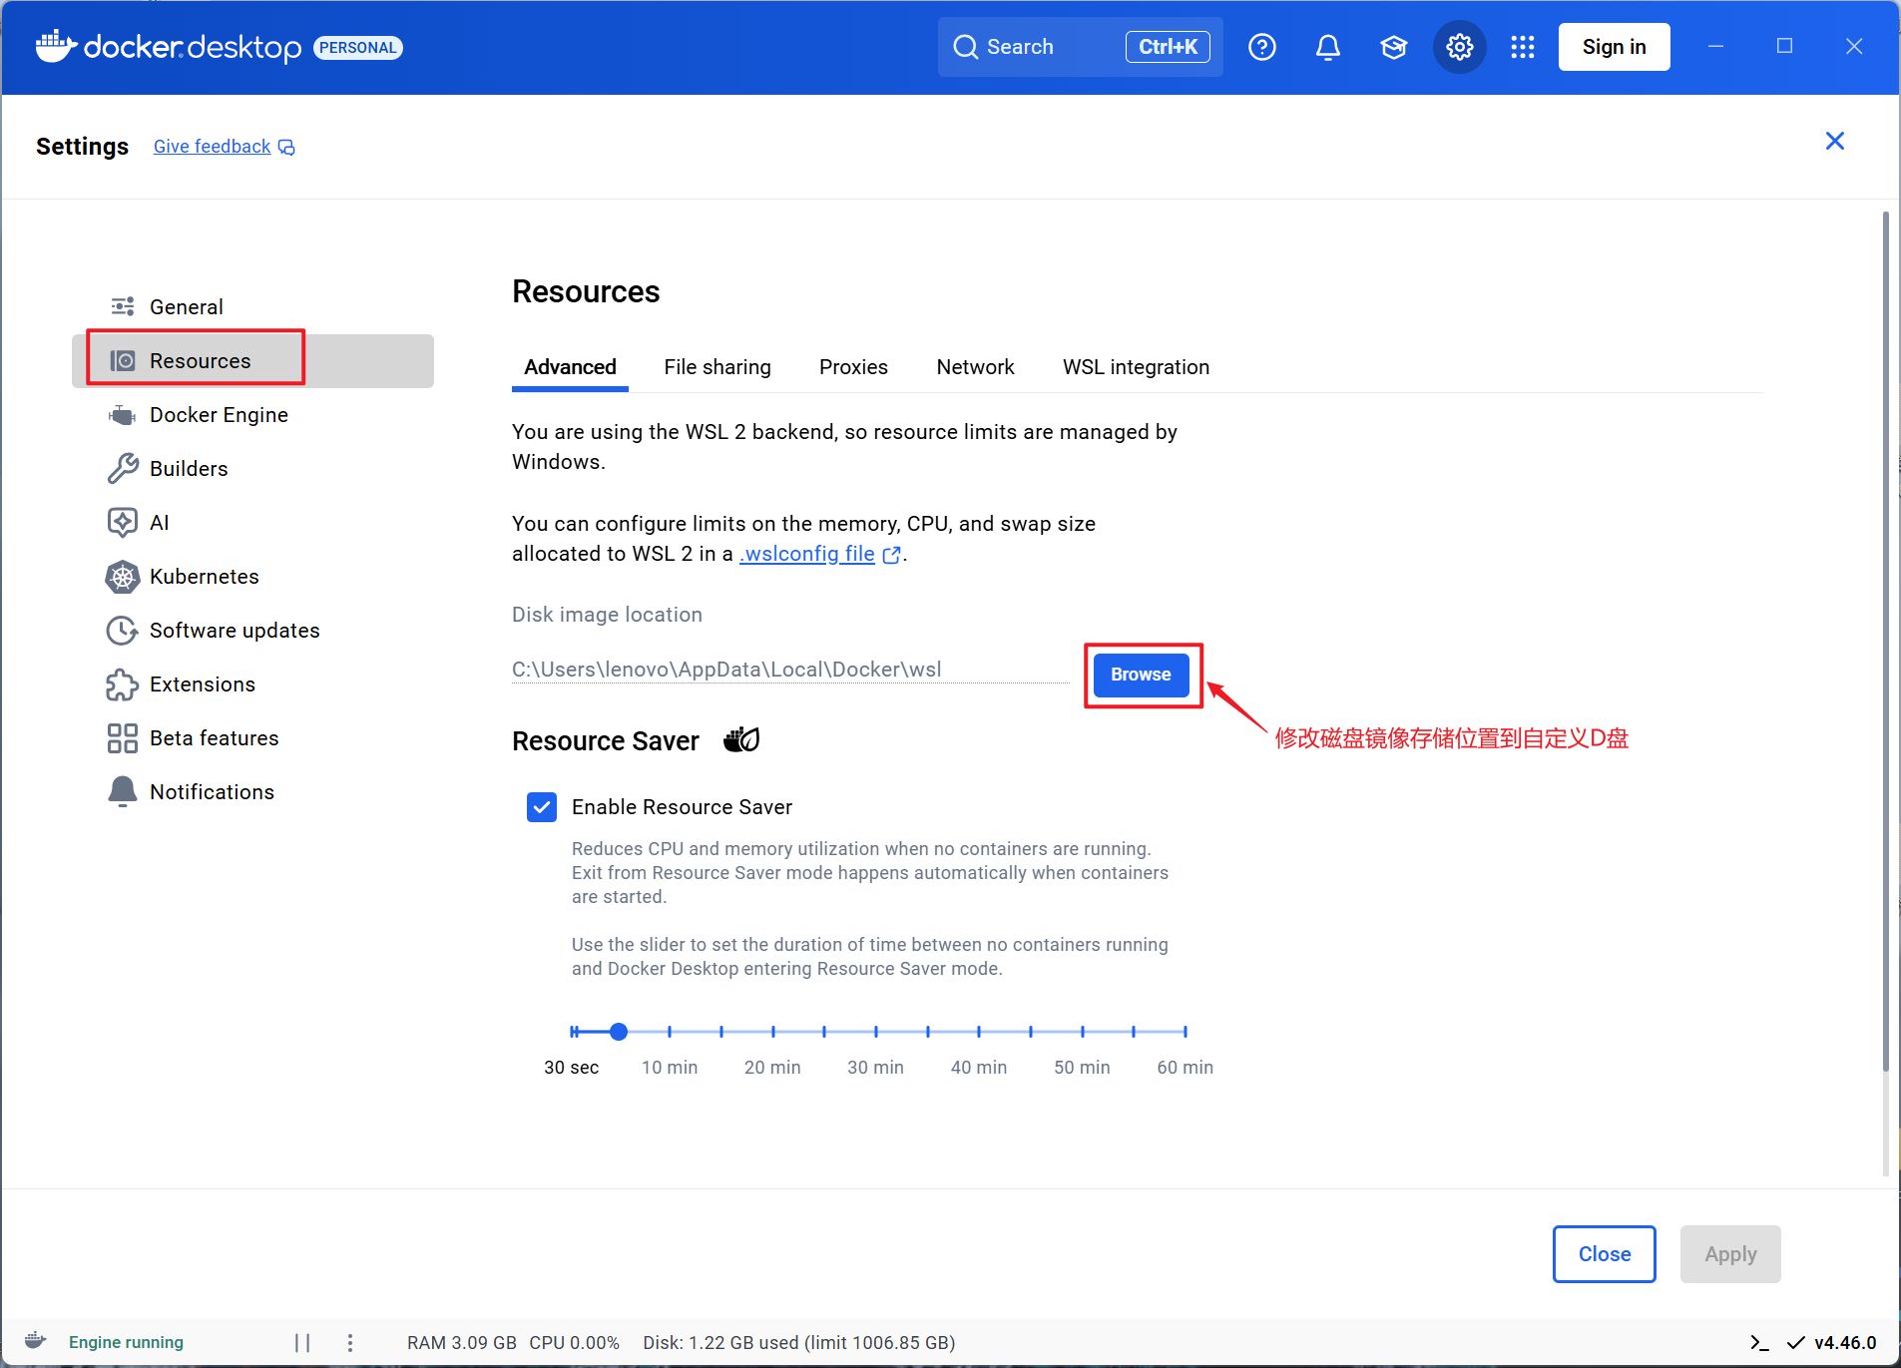This screenshot has height=1368, width=1901.
Task: Click the Extensions puzzle piece icon
Action: point(122,684)
